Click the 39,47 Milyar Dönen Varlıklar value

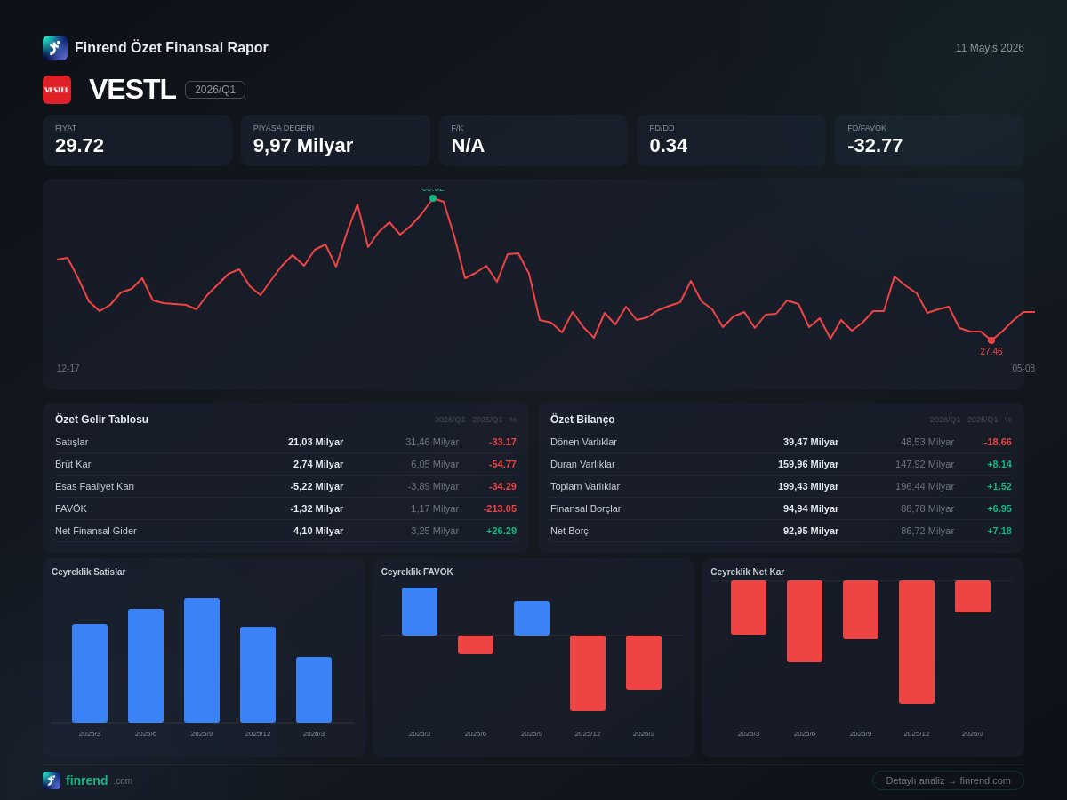(811, 442)
